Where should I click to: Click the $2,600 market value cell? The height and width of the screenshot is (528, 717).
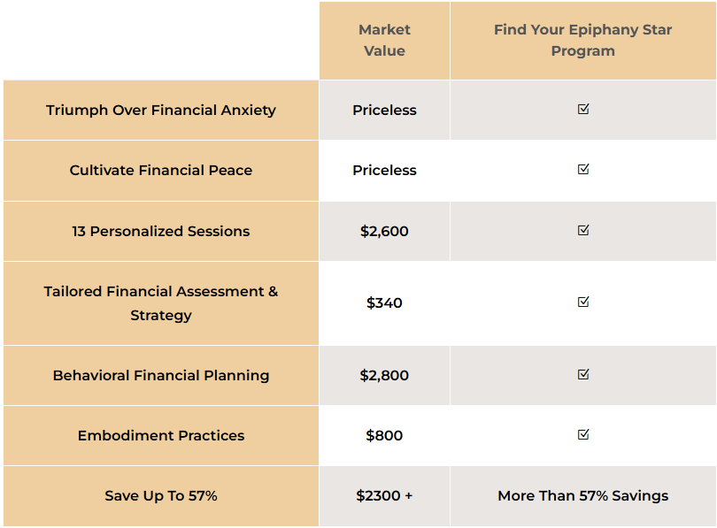(384, 231)
